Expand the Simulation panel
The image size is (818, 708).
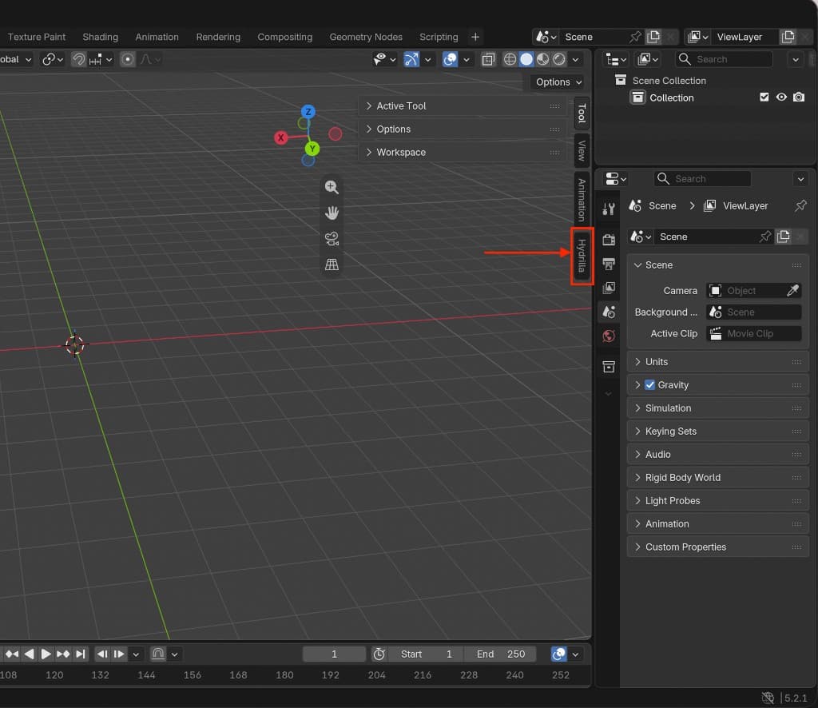tap(718, 408)
